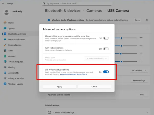Open Apps section in sidebar

point(10,51)
